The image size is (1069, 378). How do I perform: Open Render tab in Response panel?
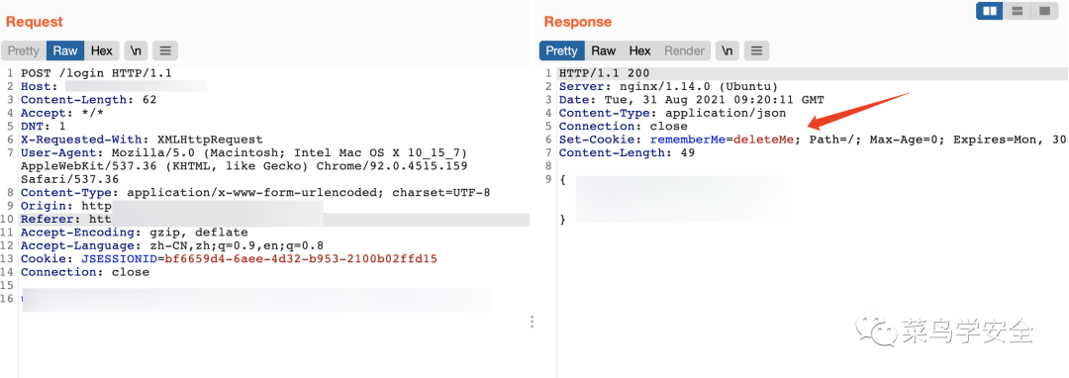[x=684, y=50]
